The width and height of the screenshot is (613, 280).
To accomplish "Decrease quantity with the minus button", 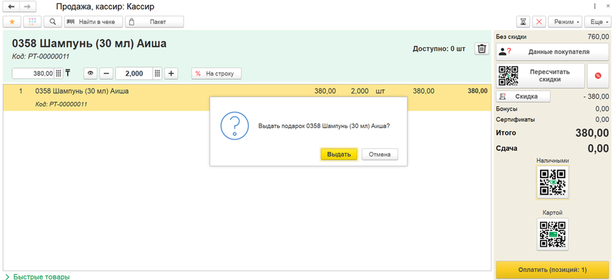I will coord(106,73).
